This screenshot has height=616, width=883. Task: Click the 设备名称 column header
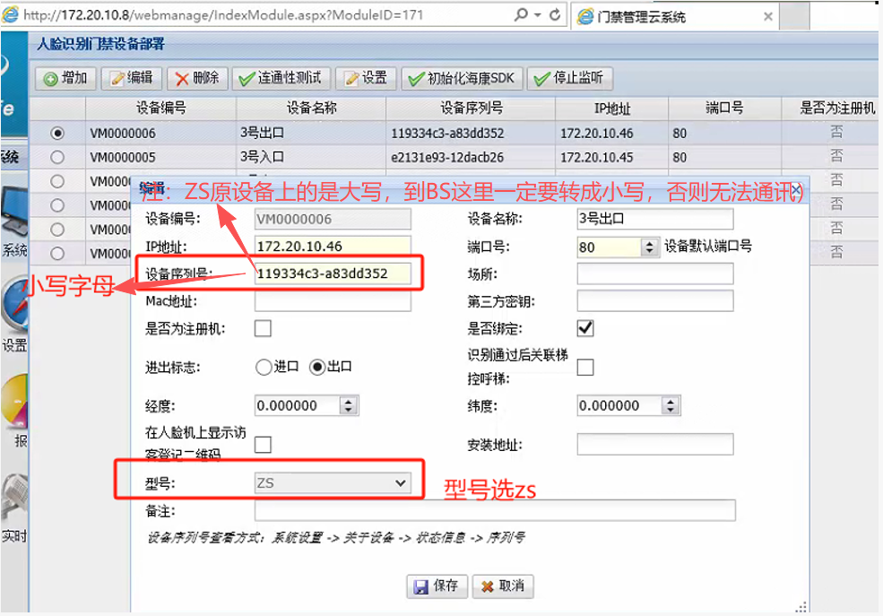311,108
